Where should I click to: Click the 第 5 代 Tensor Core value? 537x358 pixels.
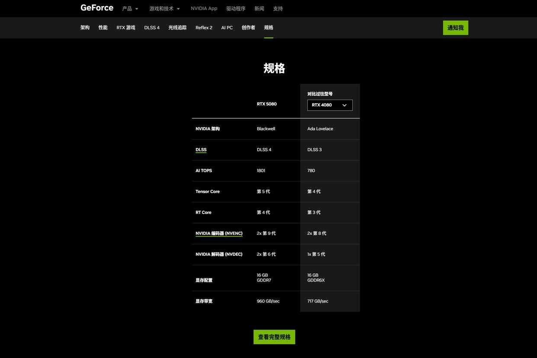point(263,192)
